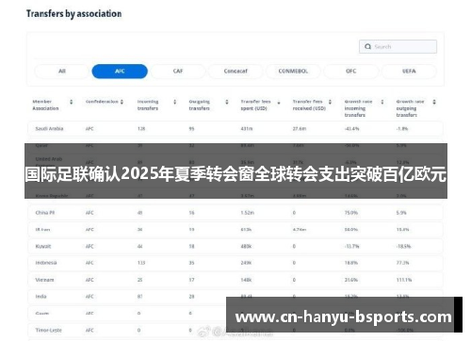Screen dimensions: 471x341
Task: Open the www.cn-hanyu-bsports.com link
Action: pos(344,317)
